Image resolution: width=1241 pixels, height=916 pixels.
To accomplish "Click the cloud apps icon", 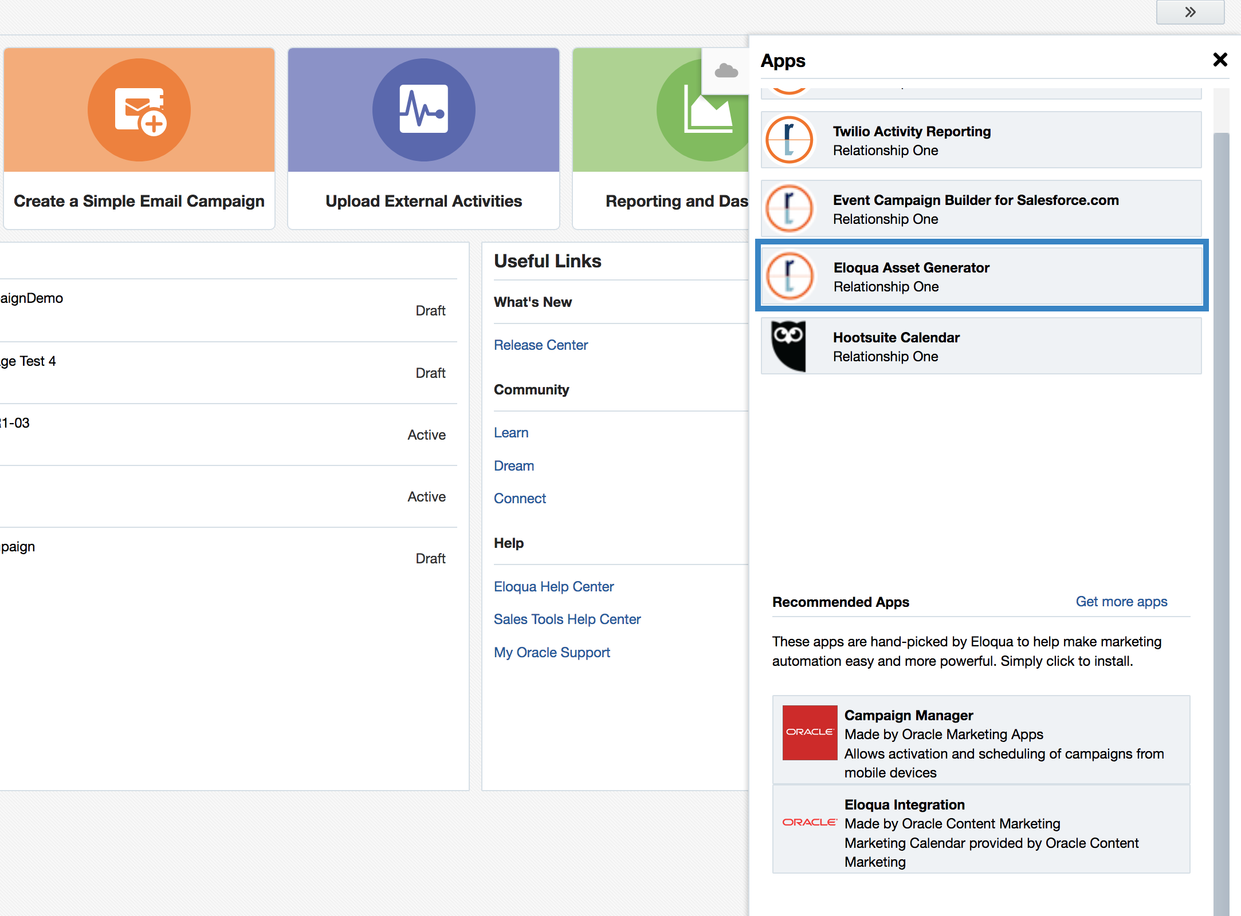I will pyautogui.click(x=726, y=71).
